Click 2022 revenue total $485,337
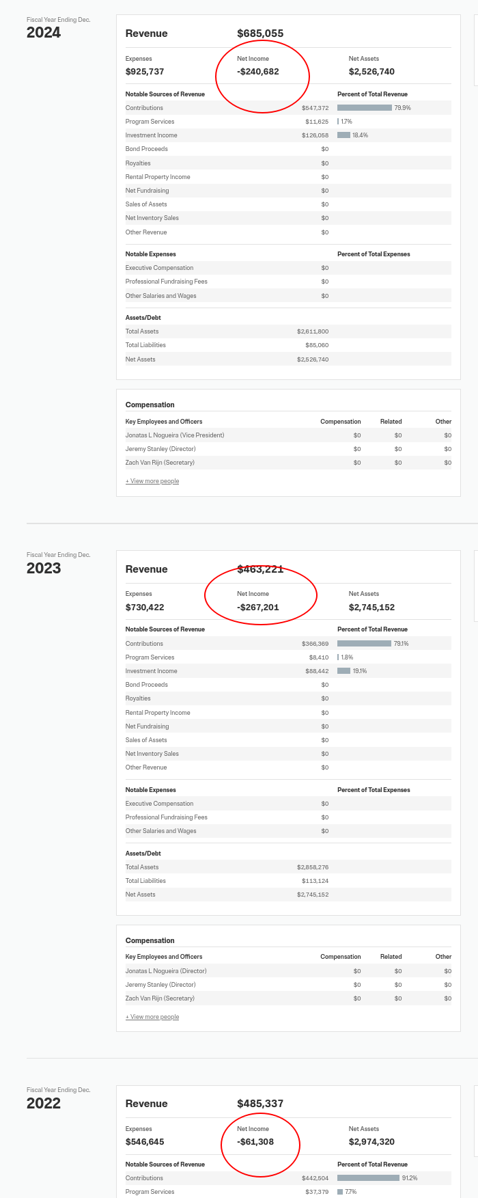The height and width of the screenshot is (1198, 478). 260,1104
